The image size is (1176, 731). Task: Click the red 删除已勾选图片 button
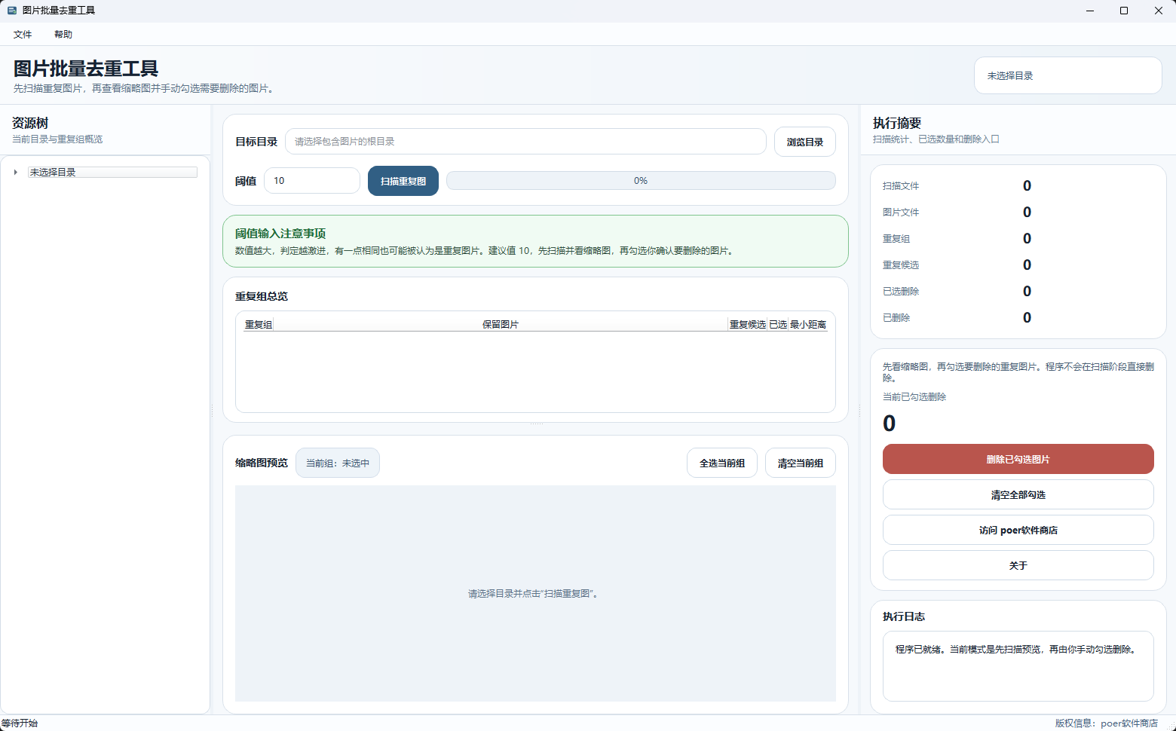1018,459
